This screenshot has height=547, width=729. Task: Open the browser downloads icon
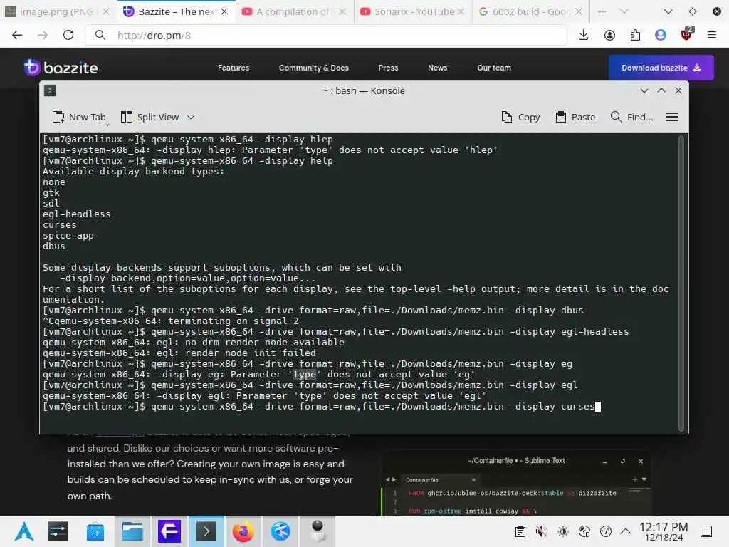(584, 36)
